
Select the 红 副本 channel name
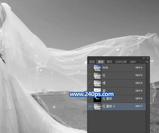point(107,99)
